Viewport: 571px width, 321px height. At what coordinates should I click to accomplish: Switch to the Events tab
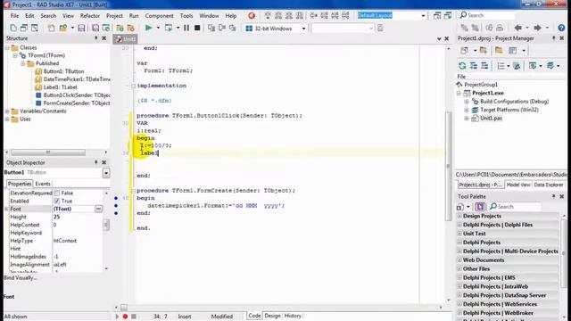pyautogui.click(x=43, y=184)
